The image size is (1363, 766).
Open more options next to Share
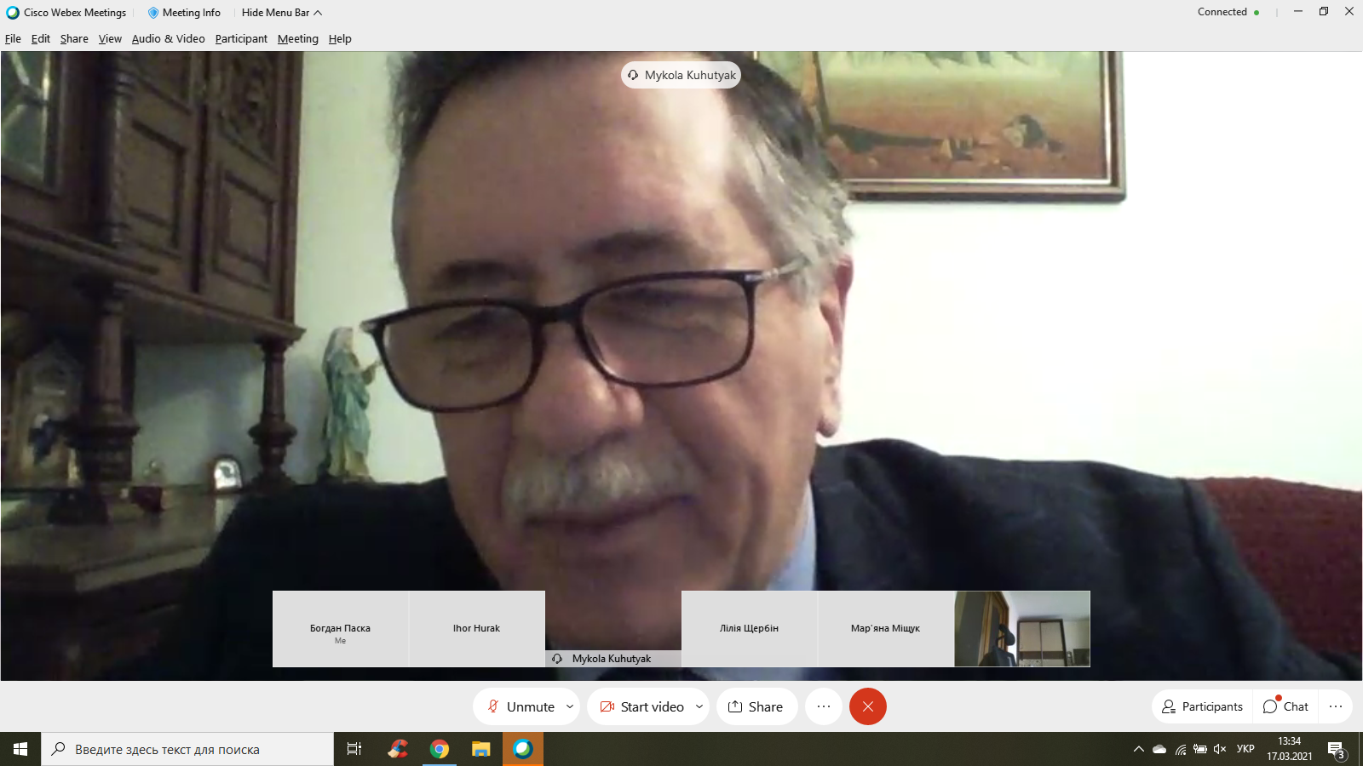point(823,706)
